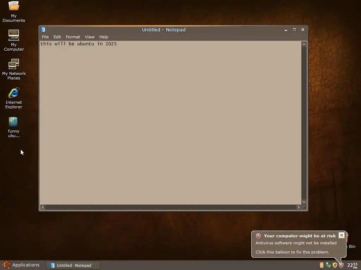
Task: Click the horizontal scrollbar right arrow
Action: click(299, 207)
